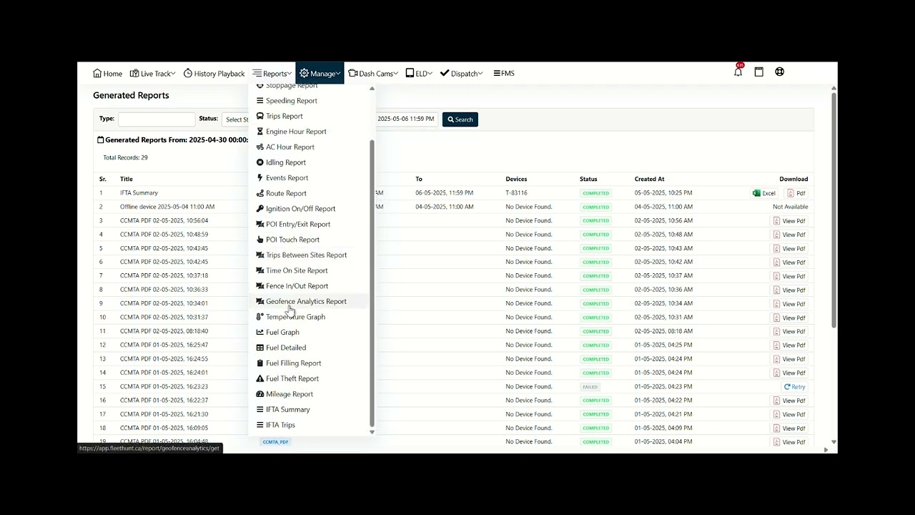Image resolution: width=915 pixels, height=515 pixels.
Task: Select Trips Between Sites Report
Action: (x=306, y=255)
